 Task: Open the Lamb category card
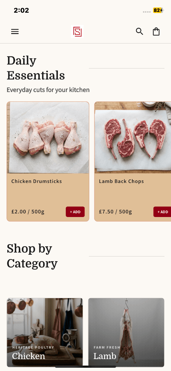click(127, 333)
